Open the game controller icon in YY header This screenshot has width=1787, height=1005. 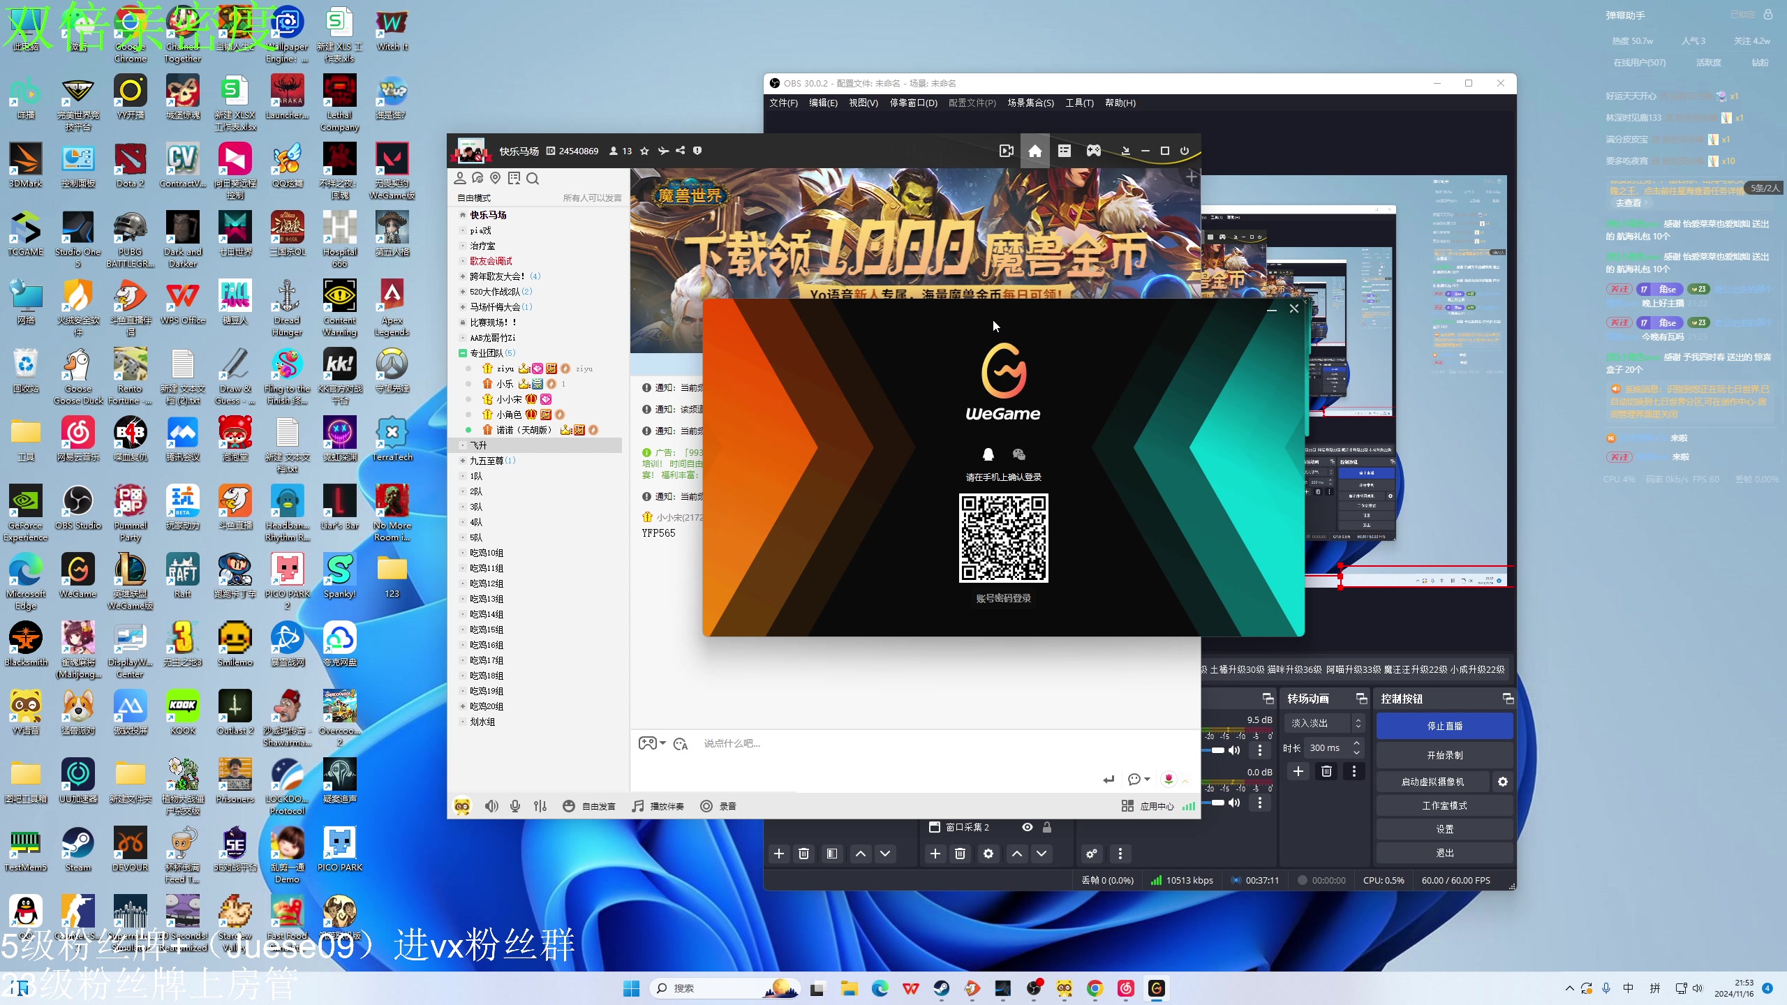tap(1093, 151)
